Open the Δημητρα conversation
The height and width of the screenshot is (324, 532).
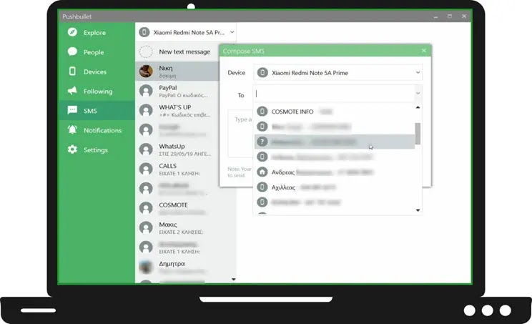pos(186,267)
